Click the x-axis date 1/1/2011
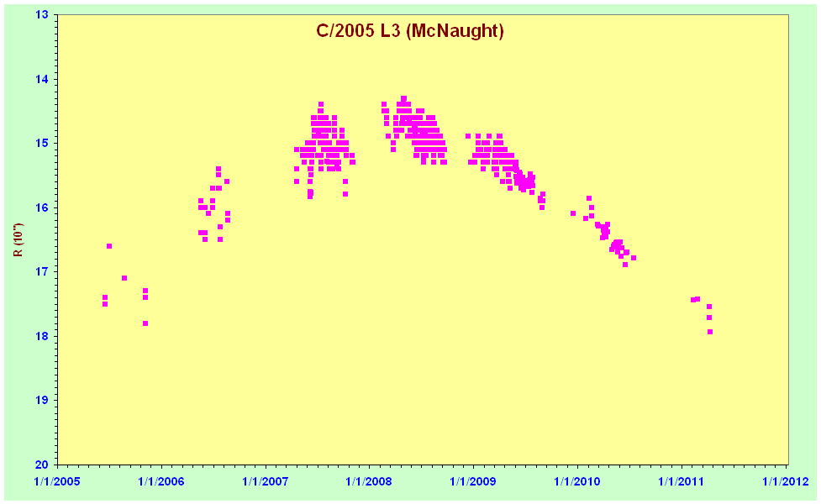821x504 pixels. [x=682, y=481]
